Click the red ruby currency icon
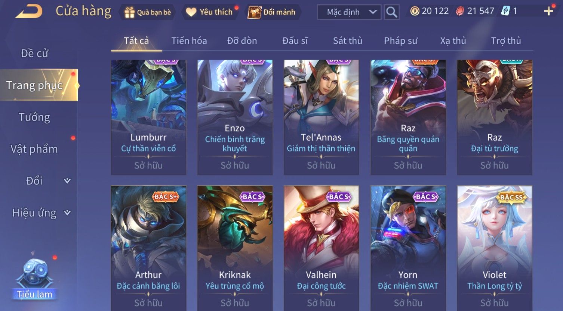 coord(459,11)
